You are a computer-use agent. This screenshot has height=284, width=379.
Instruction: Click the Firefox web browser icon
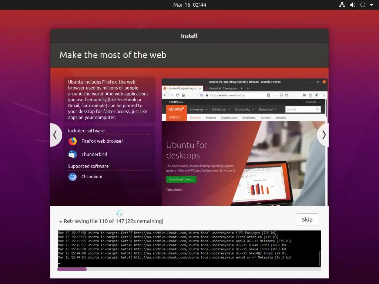pos(73,141)
